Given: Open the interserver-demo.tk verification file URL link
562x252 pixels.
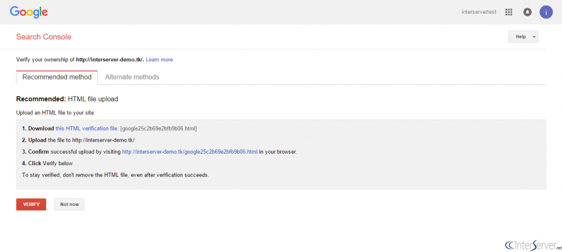Looking at the screenshot, I should [x=189, y=152].
